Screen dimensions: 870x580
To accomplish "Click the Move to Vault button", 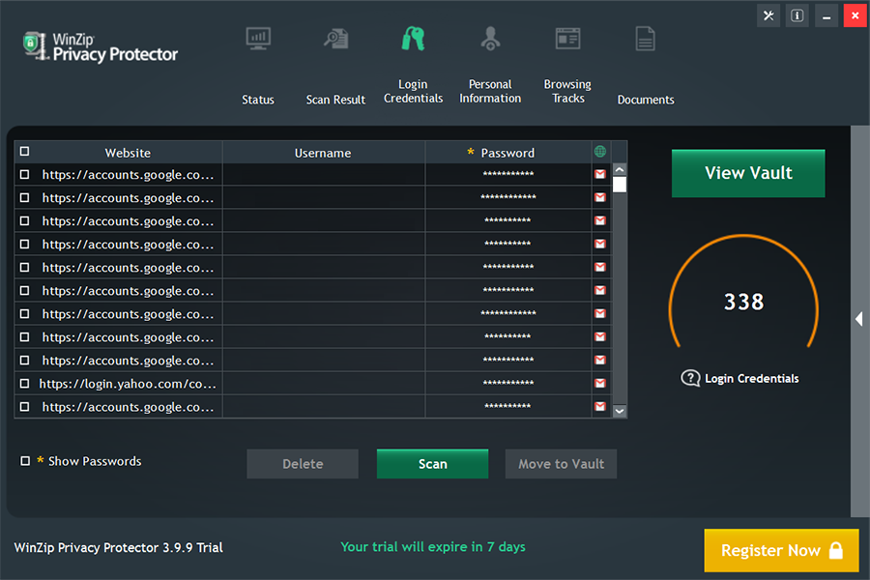I will (x=561, y=464).
